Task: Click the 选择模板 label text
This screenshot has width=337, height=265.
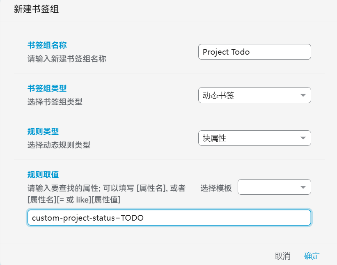Action: [x=216, y=188]
